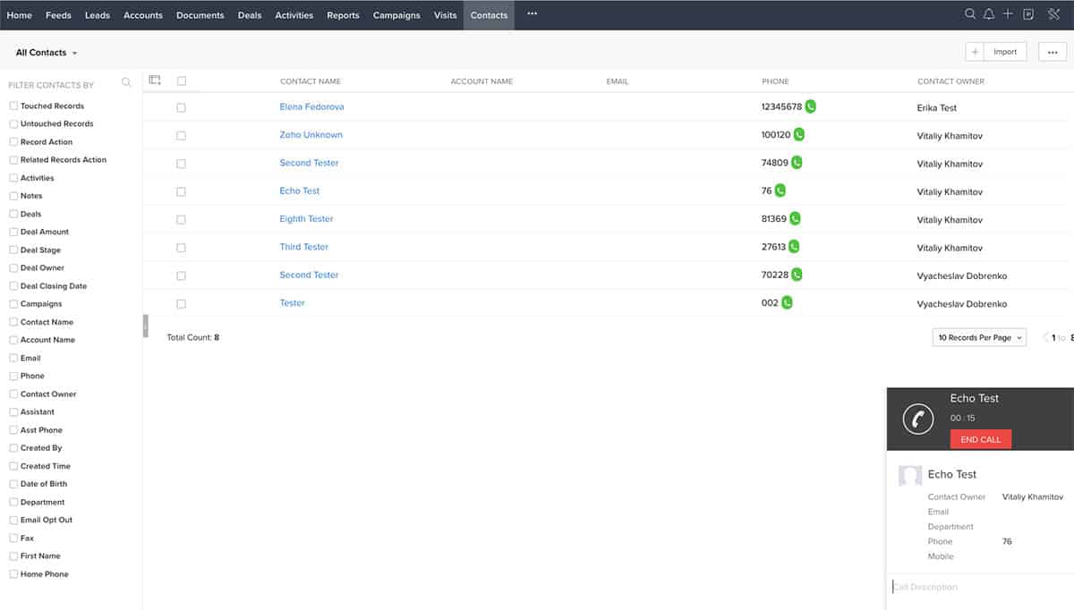Check the Touched Records filter
The image size is (1074, 610).
tap(13, 106)
